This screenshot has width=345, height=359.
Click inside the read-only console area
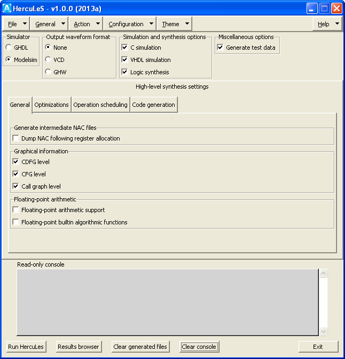point(168,302)
